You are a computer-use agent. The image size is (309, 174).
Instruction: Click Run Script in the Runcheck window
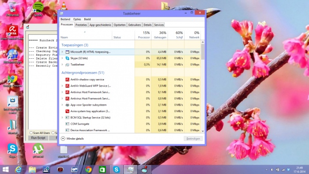point(38,138)
